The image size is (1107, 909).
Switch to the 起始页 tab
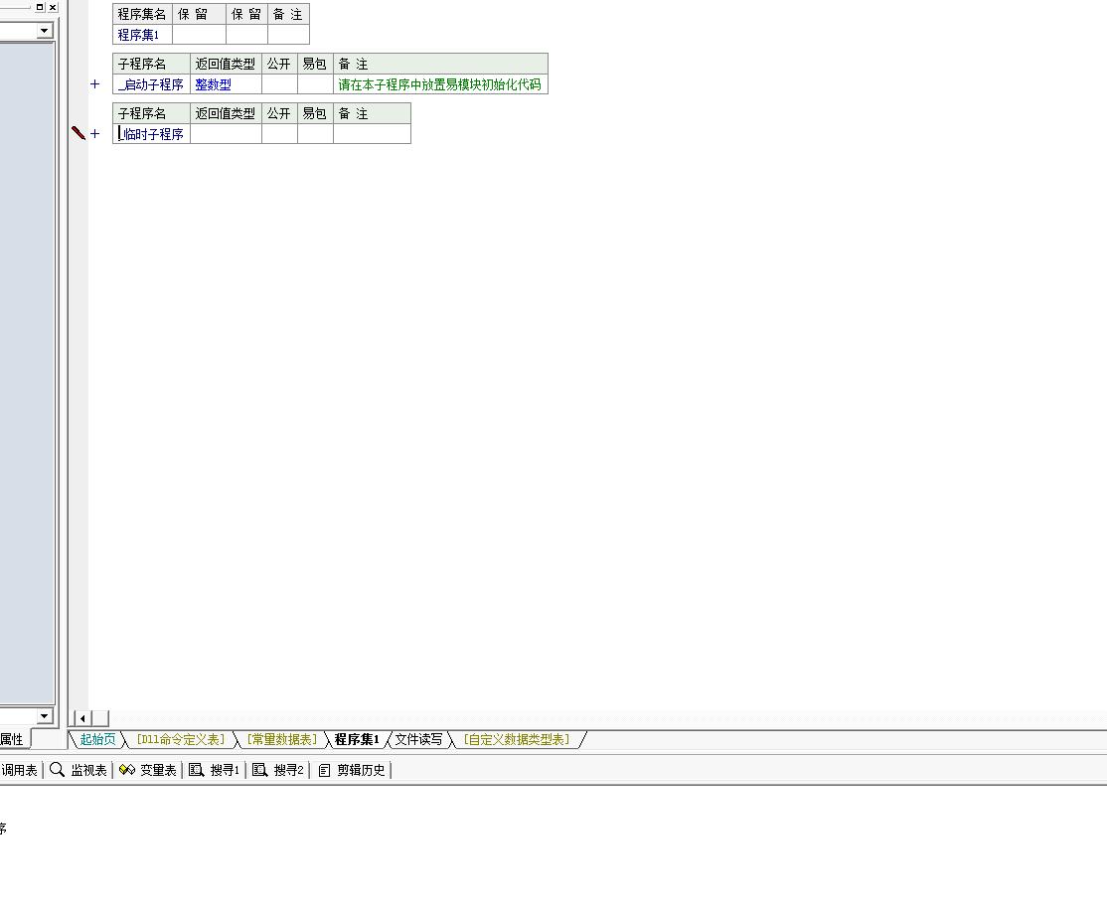coord(97,739)
